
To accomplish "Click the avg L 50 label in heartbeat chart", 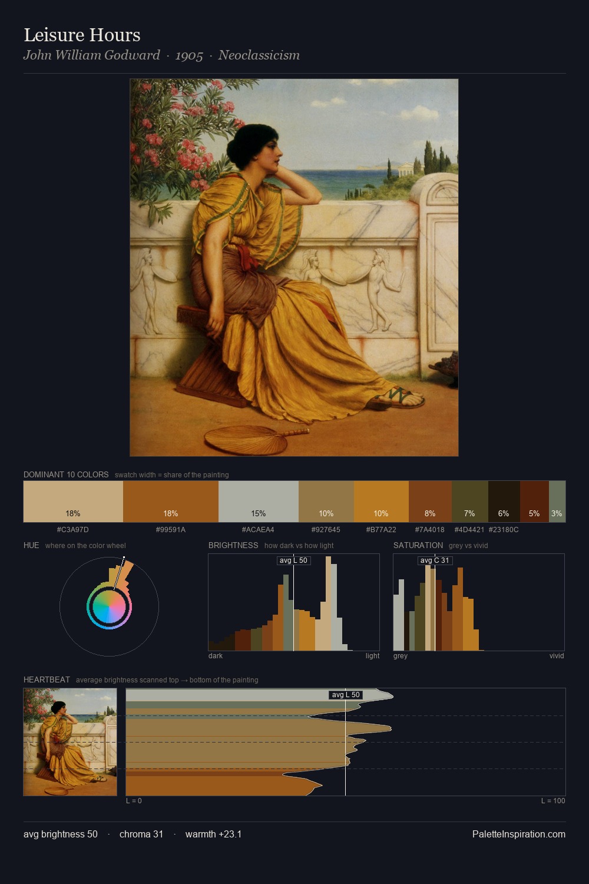I will tap(346, 695).
